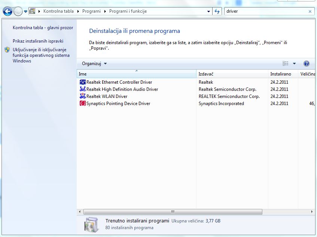Select Realtek High Definition Audio Driver entry
The width and height of the screenshot is (317, 237).
click(x=122, y=89)
